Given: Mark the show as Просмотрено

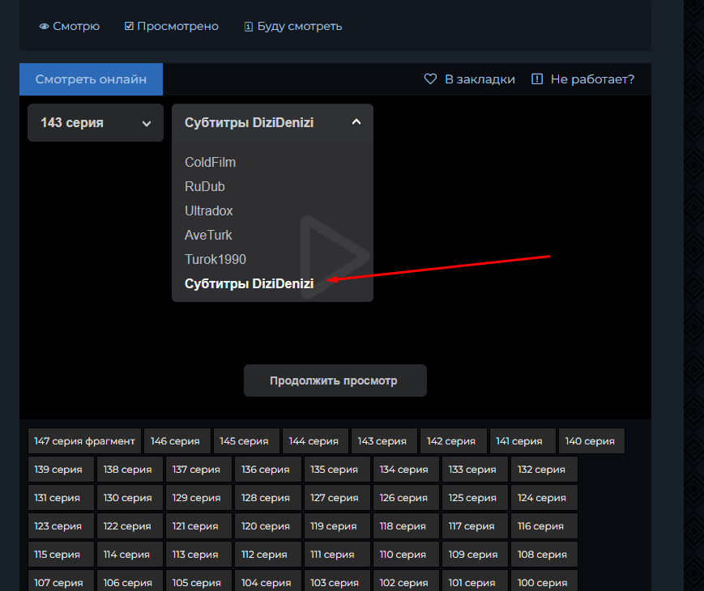Looking at the screenshot, I should (x=172, y=27).
